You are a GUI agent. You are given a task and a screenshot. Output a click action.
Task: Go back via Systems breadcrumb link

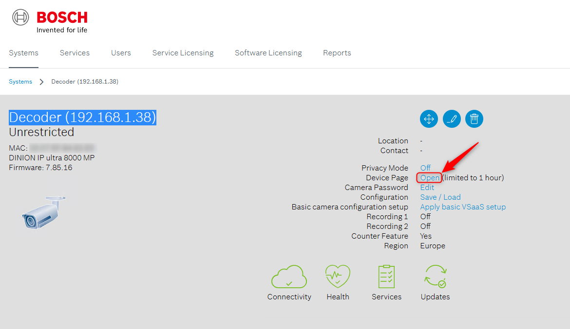click(20, 82)
